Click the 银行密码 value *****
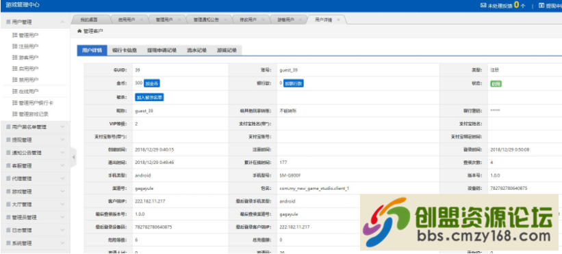This screenshot has width=562, height=254. pyautogui.click(x=496, y=111)
